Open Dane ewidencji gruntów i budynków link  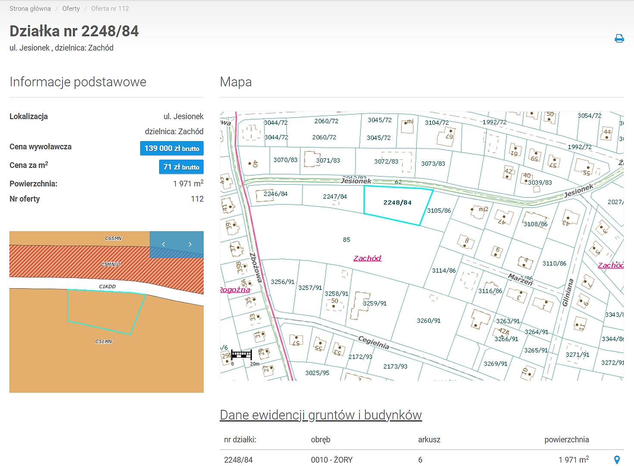point(320,415)
